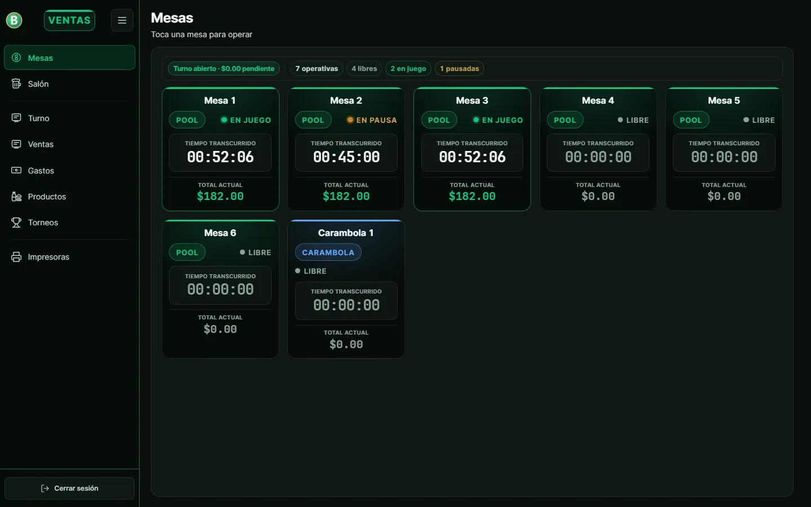Open the Salón beer mug icon
Screen dimensions: 811x507
click(16, 83)
